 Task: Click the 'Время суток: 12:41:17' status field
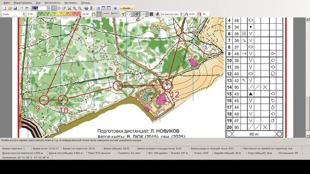point(46,148)
